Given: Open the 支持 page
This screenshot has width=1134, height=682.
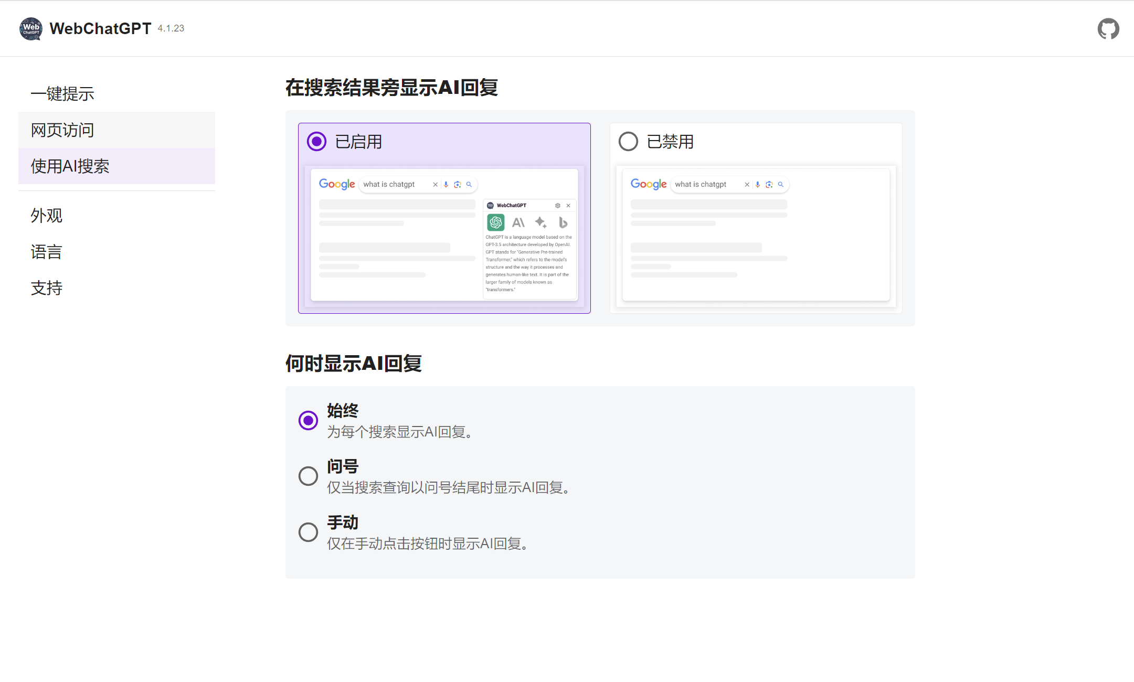Looking at the screenshot, I should click(116, 287).
